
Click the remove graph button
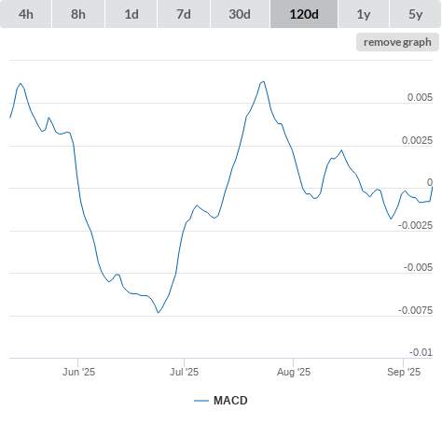[x=397, y=42]
